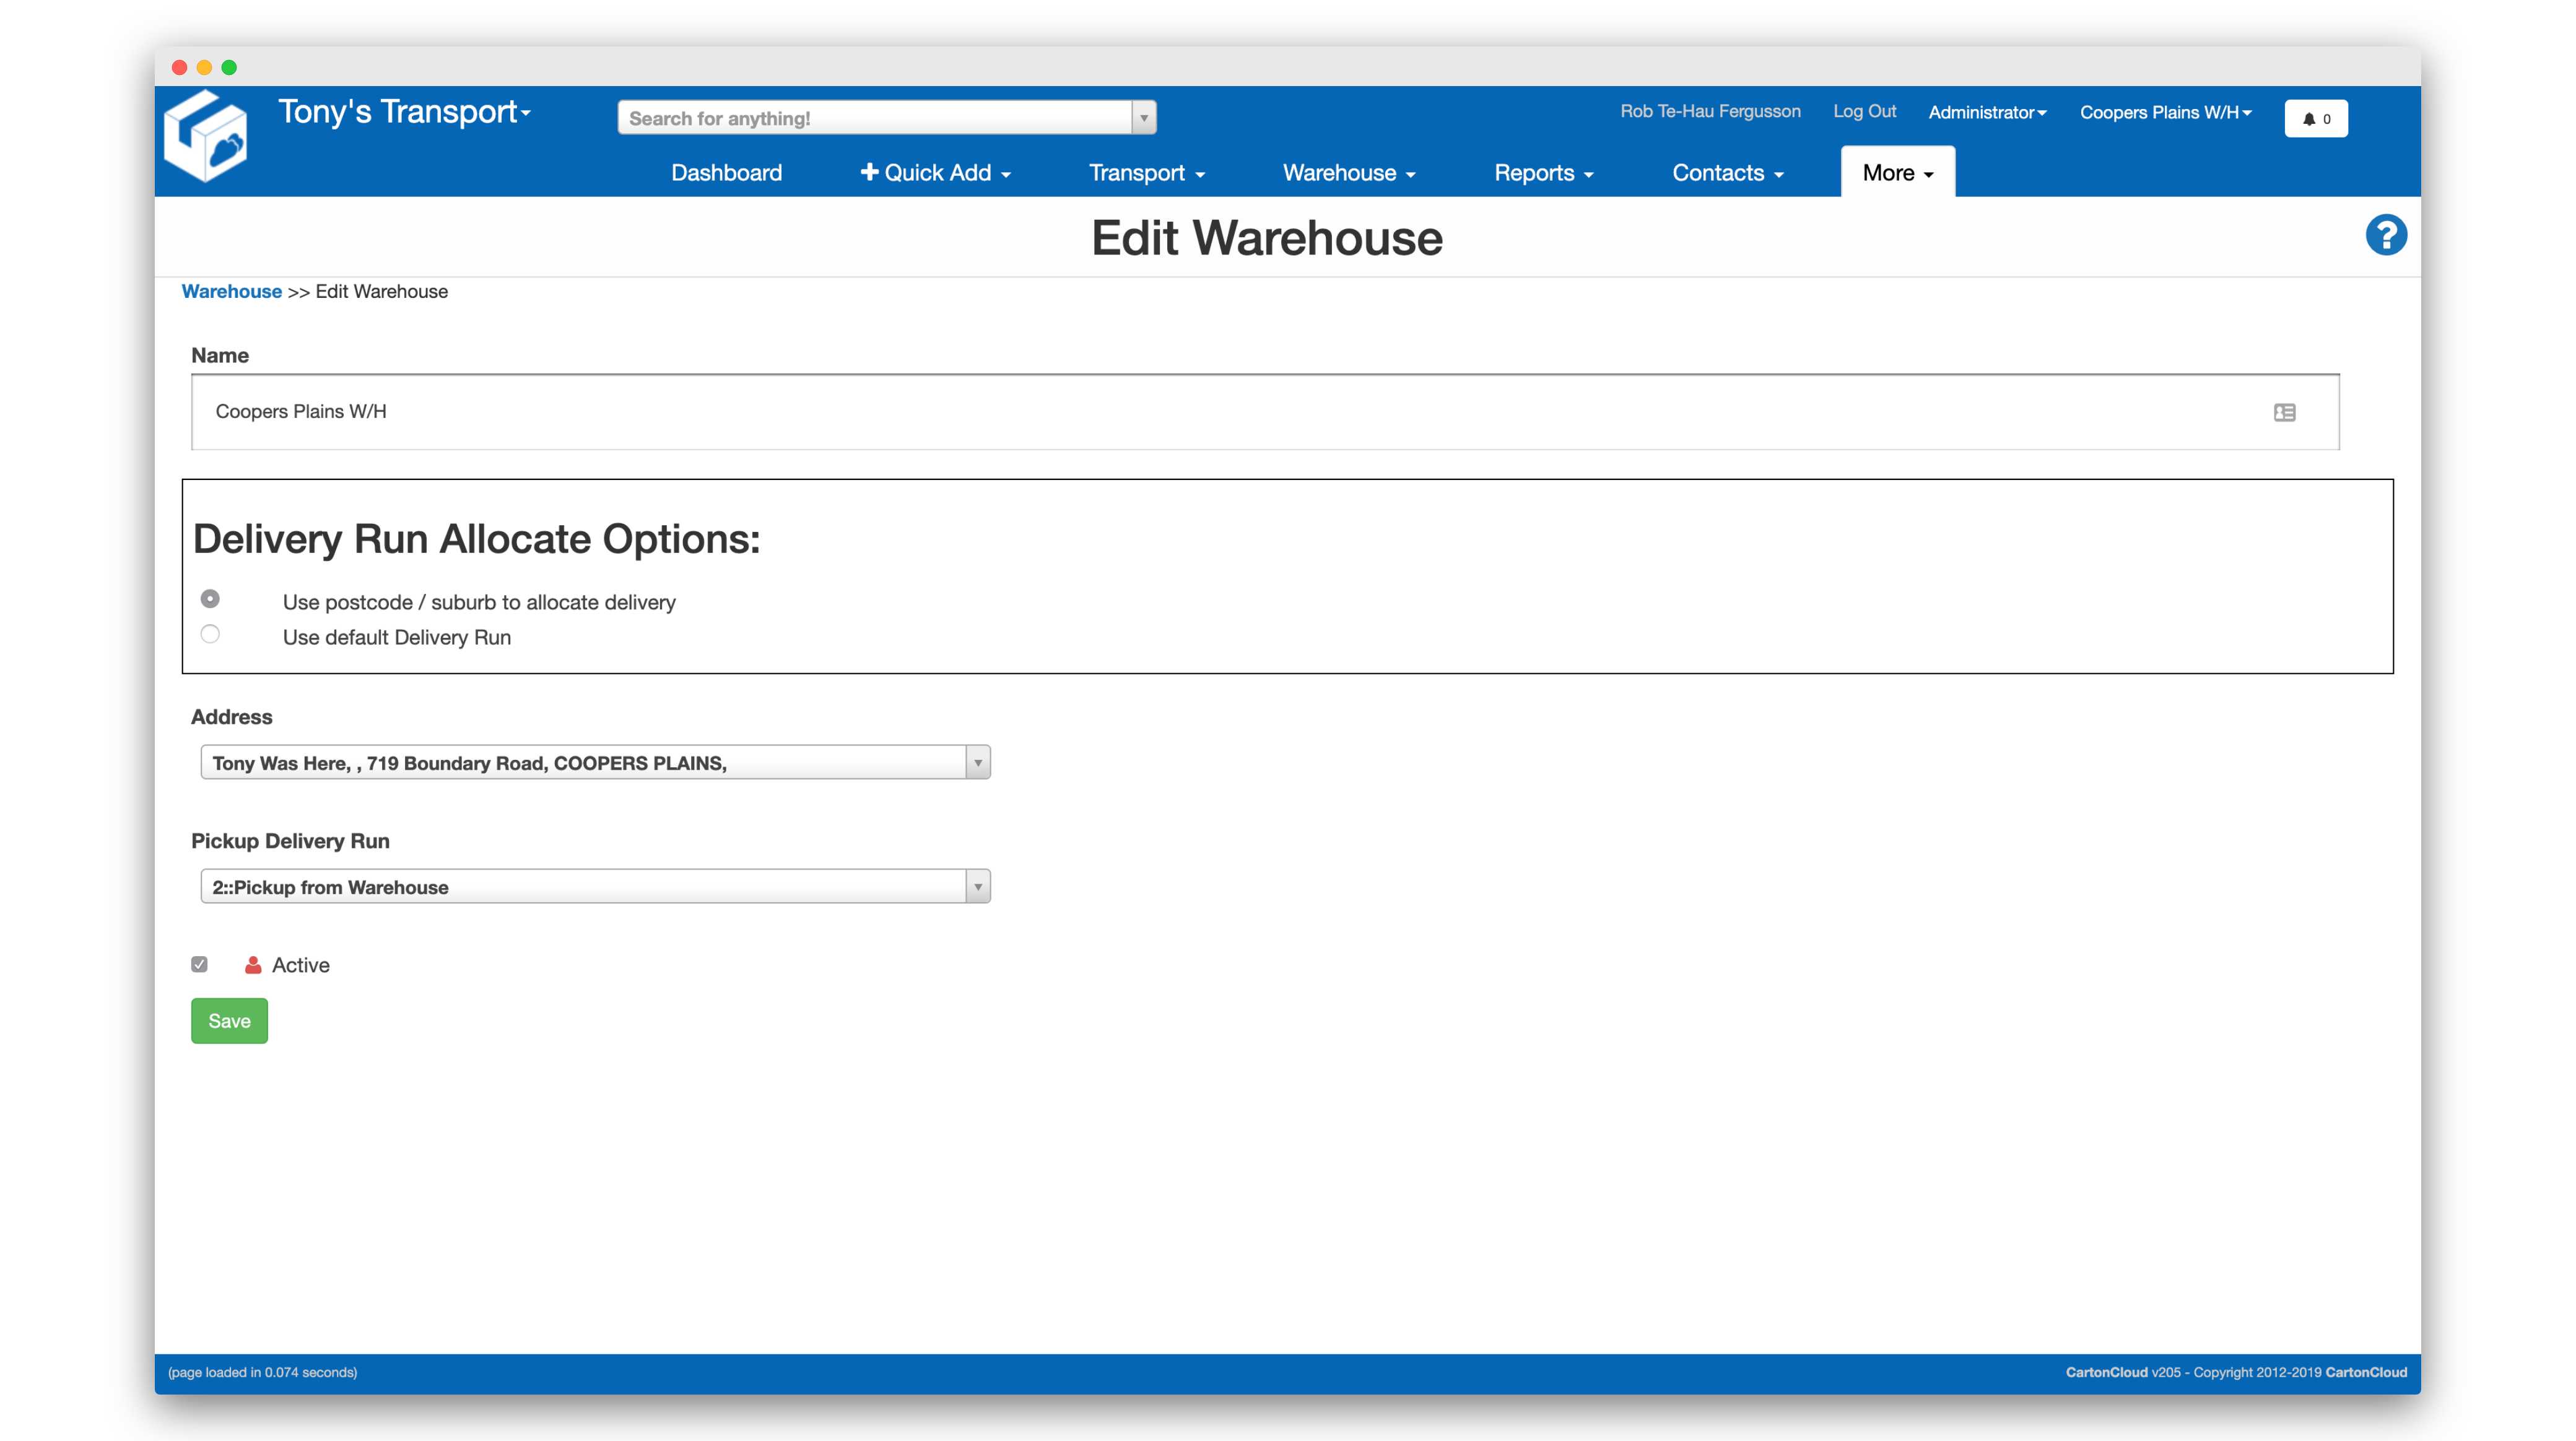Click contact card icon in Name field
The height and width of the screenshot is (1441, 2576).
click(2284, 412)
